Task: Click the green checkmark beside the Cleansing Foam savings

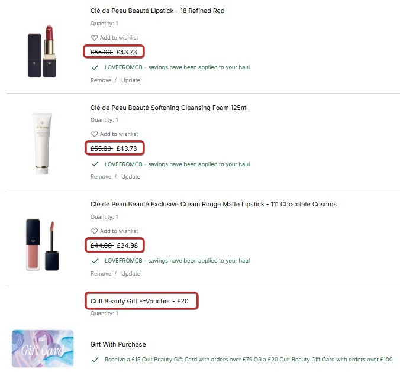Action: point(95,164)
